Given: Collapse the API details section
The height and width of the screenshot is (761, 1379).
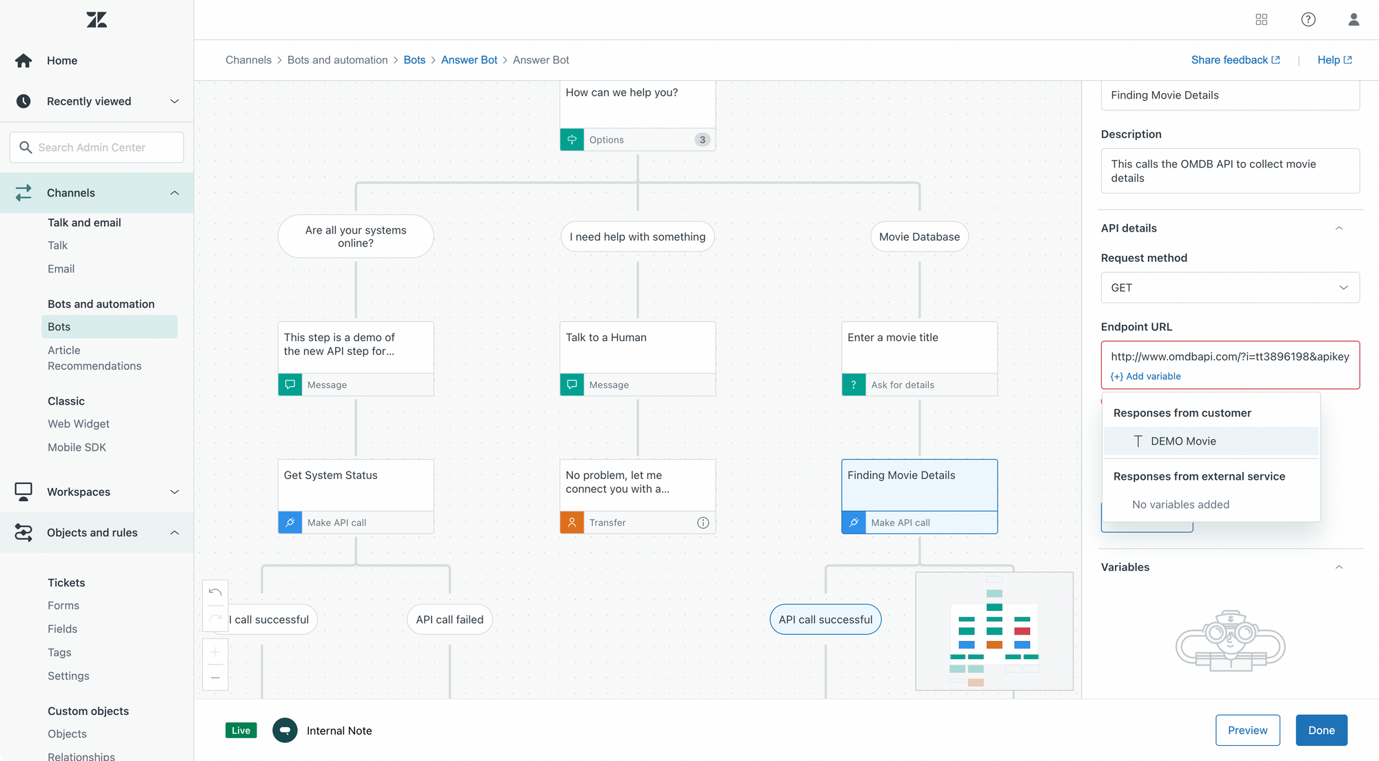Looking at the screenshot, I should 1338,228.
